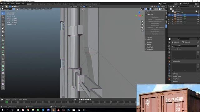
Task: Hide Cube.001 in the outliner
Action: point(198,15)
